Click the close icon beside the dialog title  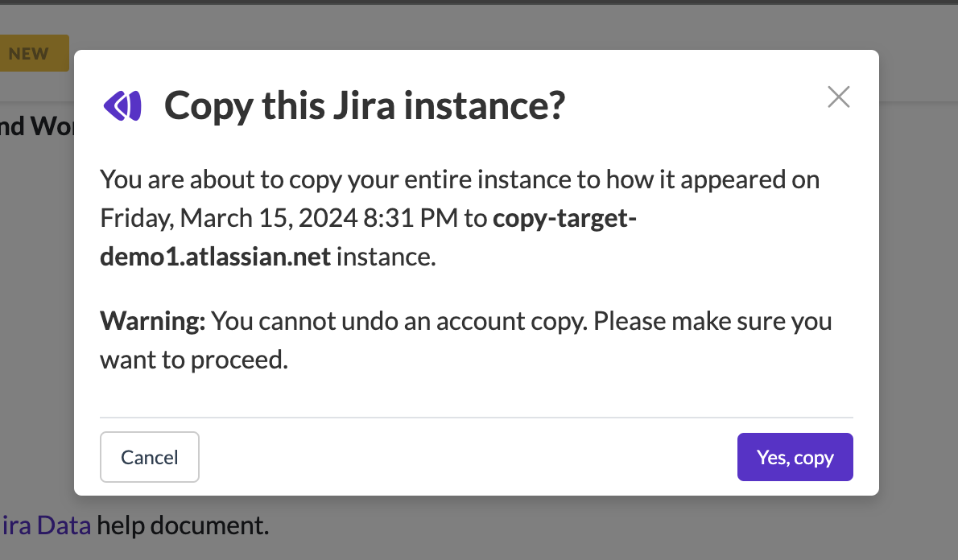click(x=838, y=97)
